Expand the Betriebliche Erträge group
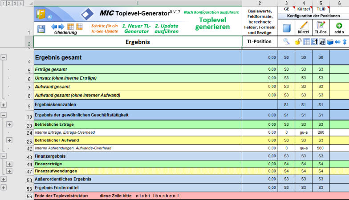 [9, 124]
